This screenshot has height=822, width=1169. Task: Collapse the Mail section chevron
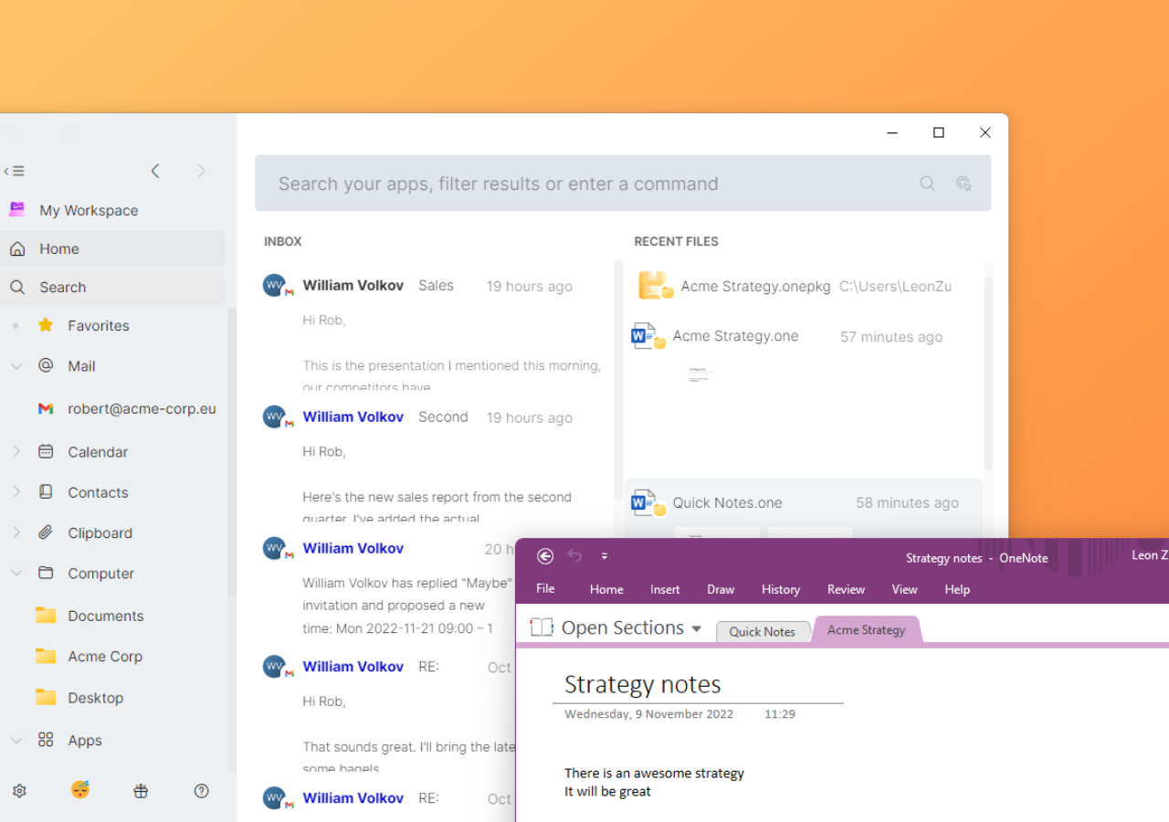pos(16,366)
